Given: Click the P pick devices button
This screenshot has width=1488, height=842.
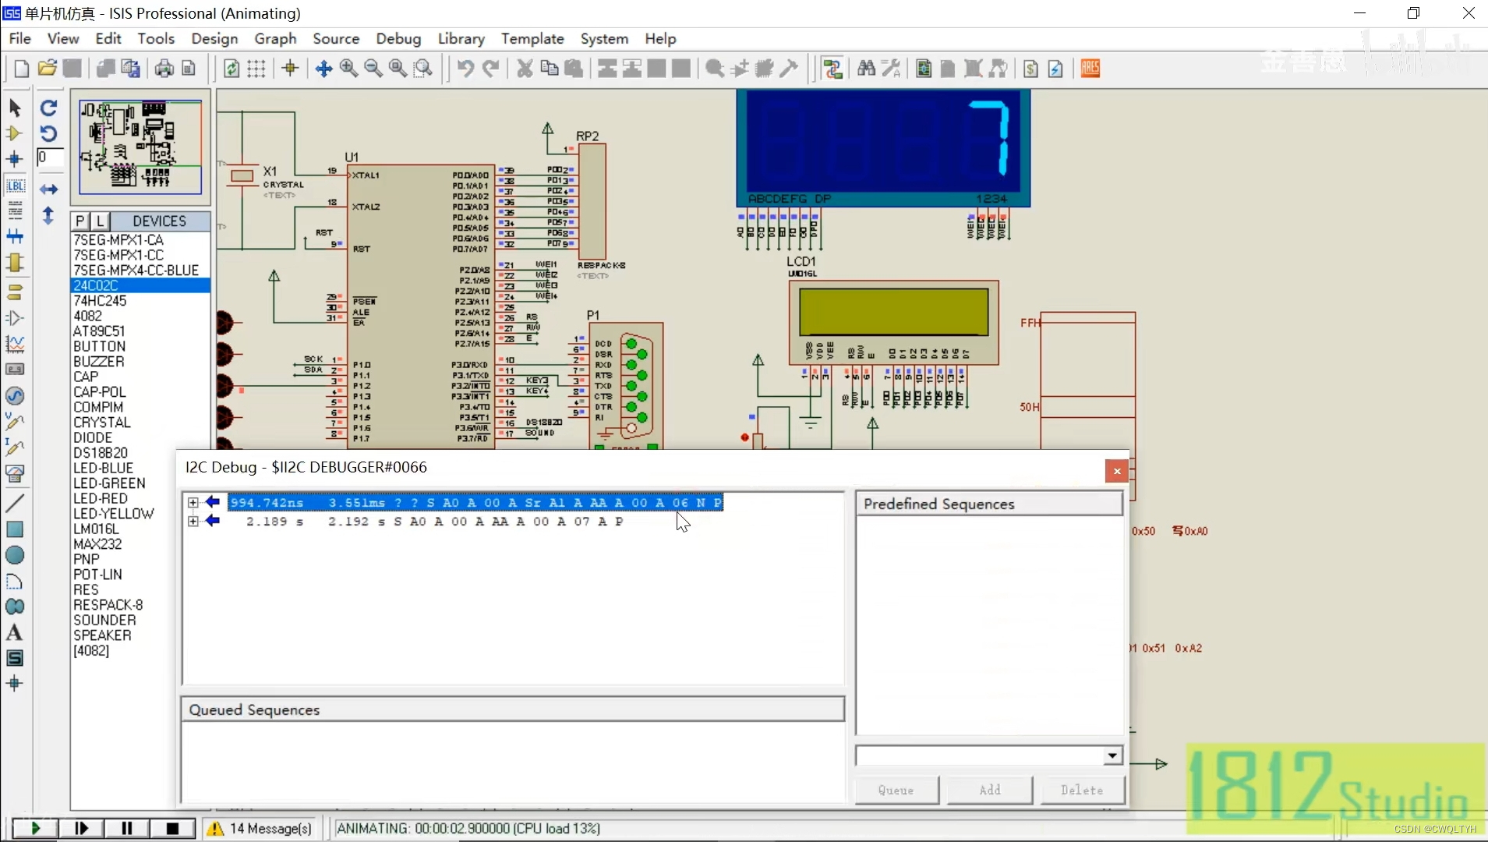Looking at the screenshot, I should point(80,221).
